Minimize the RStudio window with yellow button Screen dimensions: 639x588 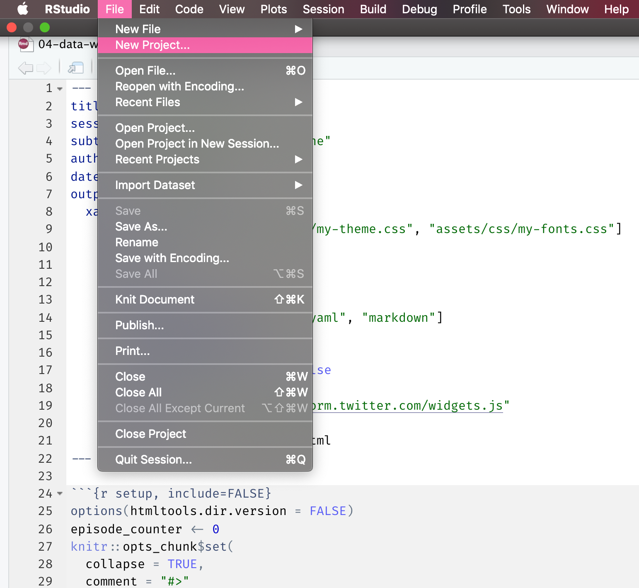pos(28,27)
